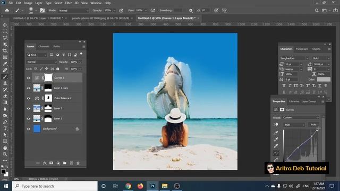Create new adjustment layer icon
Image resolution: width=340 pixels, height=191 pixels.
click(58, 163)
